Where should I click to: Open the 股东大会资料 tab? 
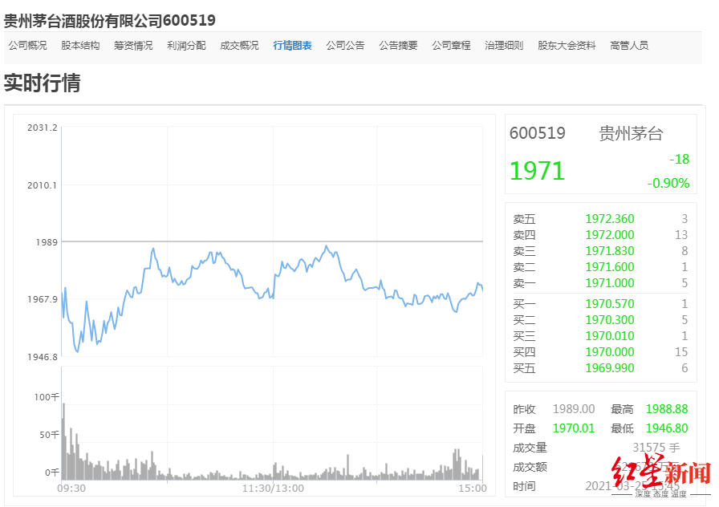567,46
